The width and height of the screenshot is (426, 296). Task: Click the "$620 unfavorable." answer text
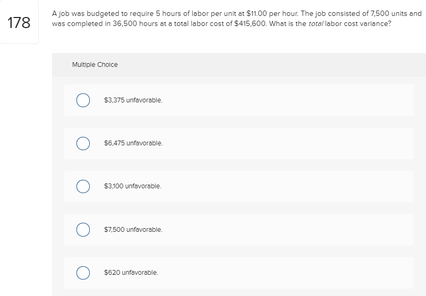[131, 273]
